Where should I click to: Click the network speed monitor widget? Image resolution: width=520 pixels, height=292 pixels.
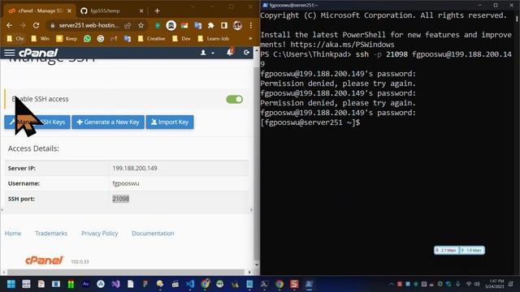(459, 251)
